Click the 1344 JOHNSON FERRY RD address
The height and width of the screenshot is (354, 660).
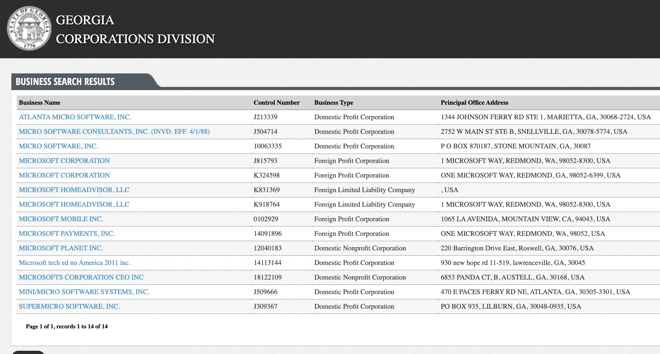(x=546, y=117)
